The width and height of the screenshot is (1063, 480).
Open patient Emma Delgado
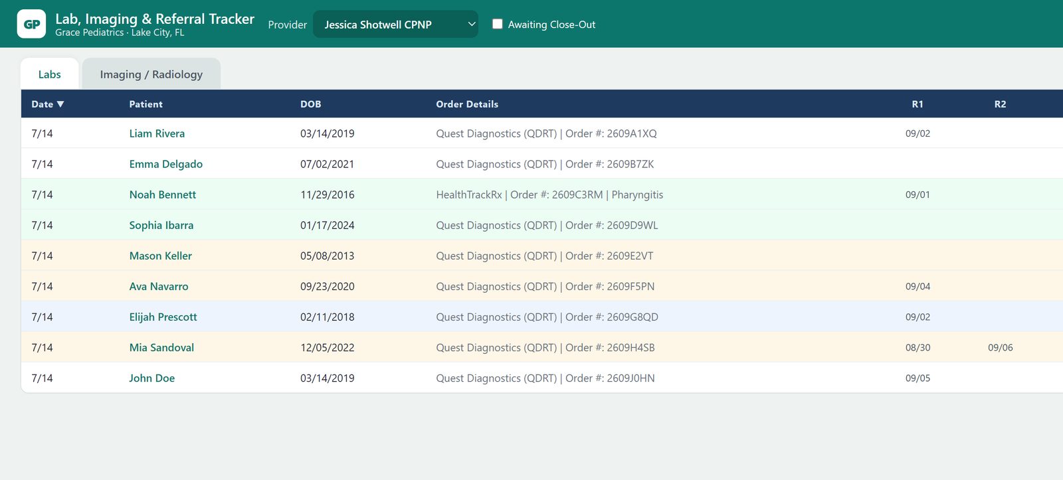coord(166,164)
